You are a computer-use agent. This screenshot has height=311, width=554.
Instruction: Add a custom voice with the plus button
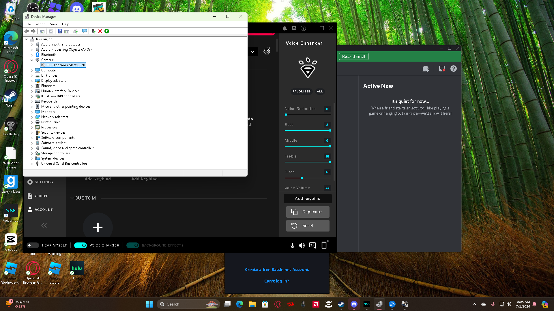tap(98, 227)
